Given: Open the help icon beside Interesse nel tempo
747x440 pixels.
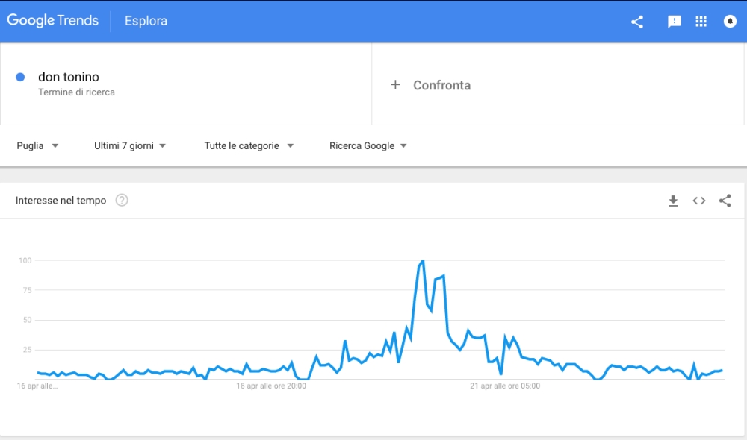Looking at the screenshot, I should 122,201.
